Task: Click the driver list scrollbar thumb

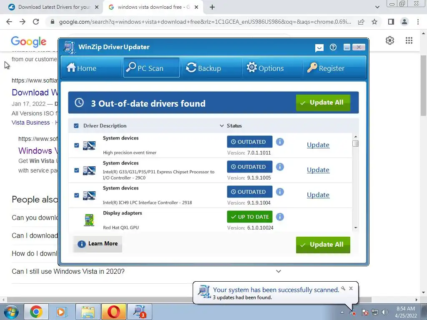Action: (355, 143)
